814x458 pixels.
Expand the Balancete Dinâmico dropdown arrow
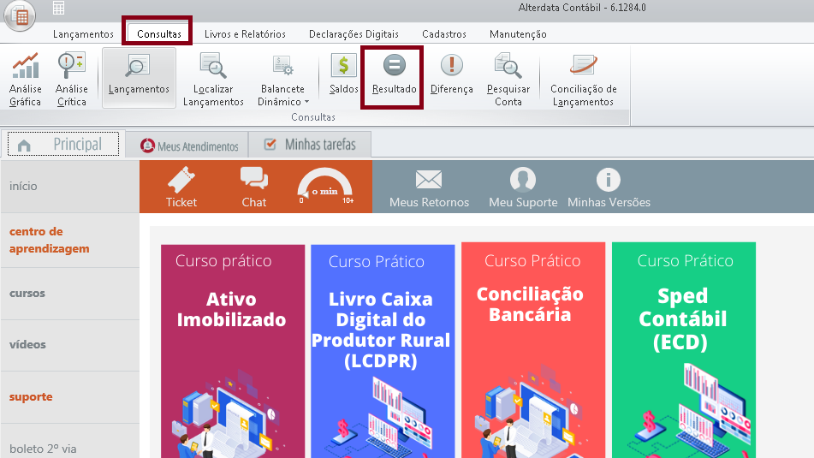[306, 102]
